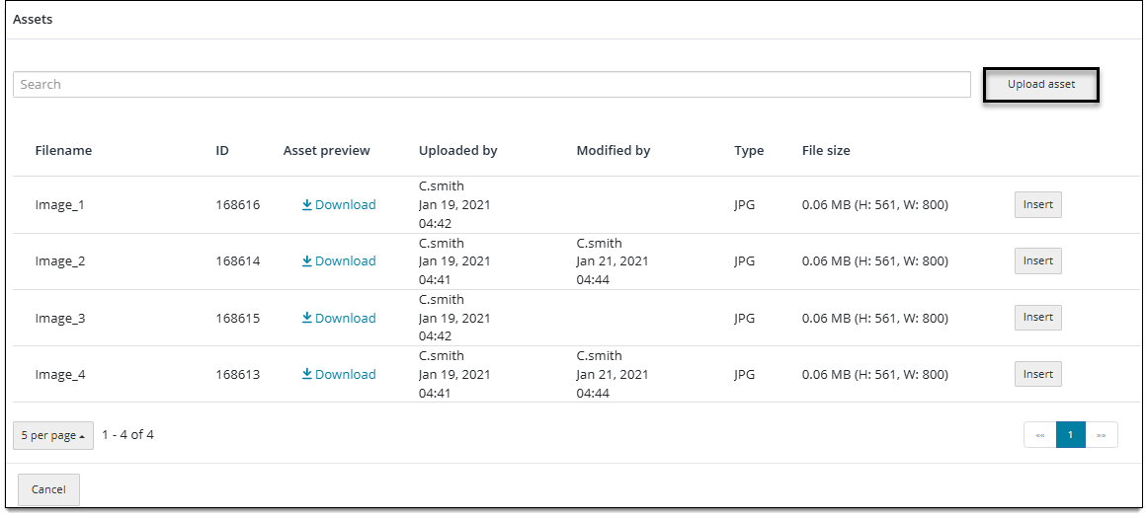Click the download icon for Image_2
Screen dimensions: 1148x518
[x=307, y=261]
